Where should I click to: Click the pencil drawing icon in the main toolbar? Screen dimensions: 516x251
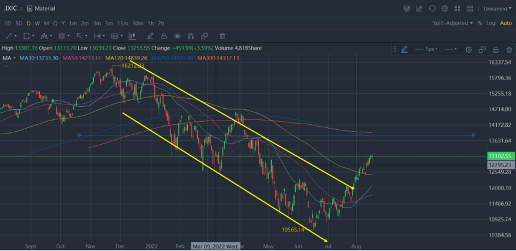tap(150, 36)
